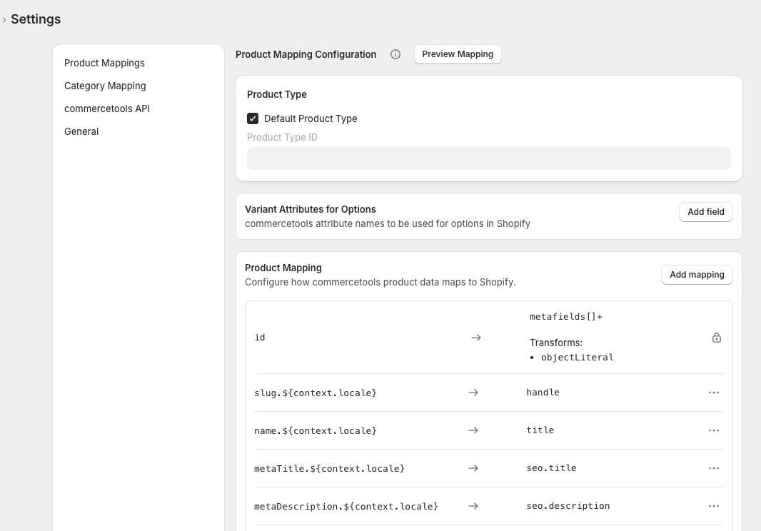The image size is (761, 531).
Task: Select the General settings section
Action: pyautogui.click(x=81, y=131)
